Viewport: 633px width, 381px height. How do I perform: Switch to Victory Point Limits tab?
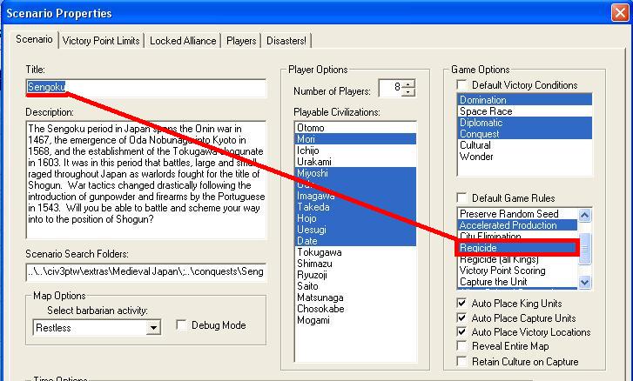(x=101, y=41)
